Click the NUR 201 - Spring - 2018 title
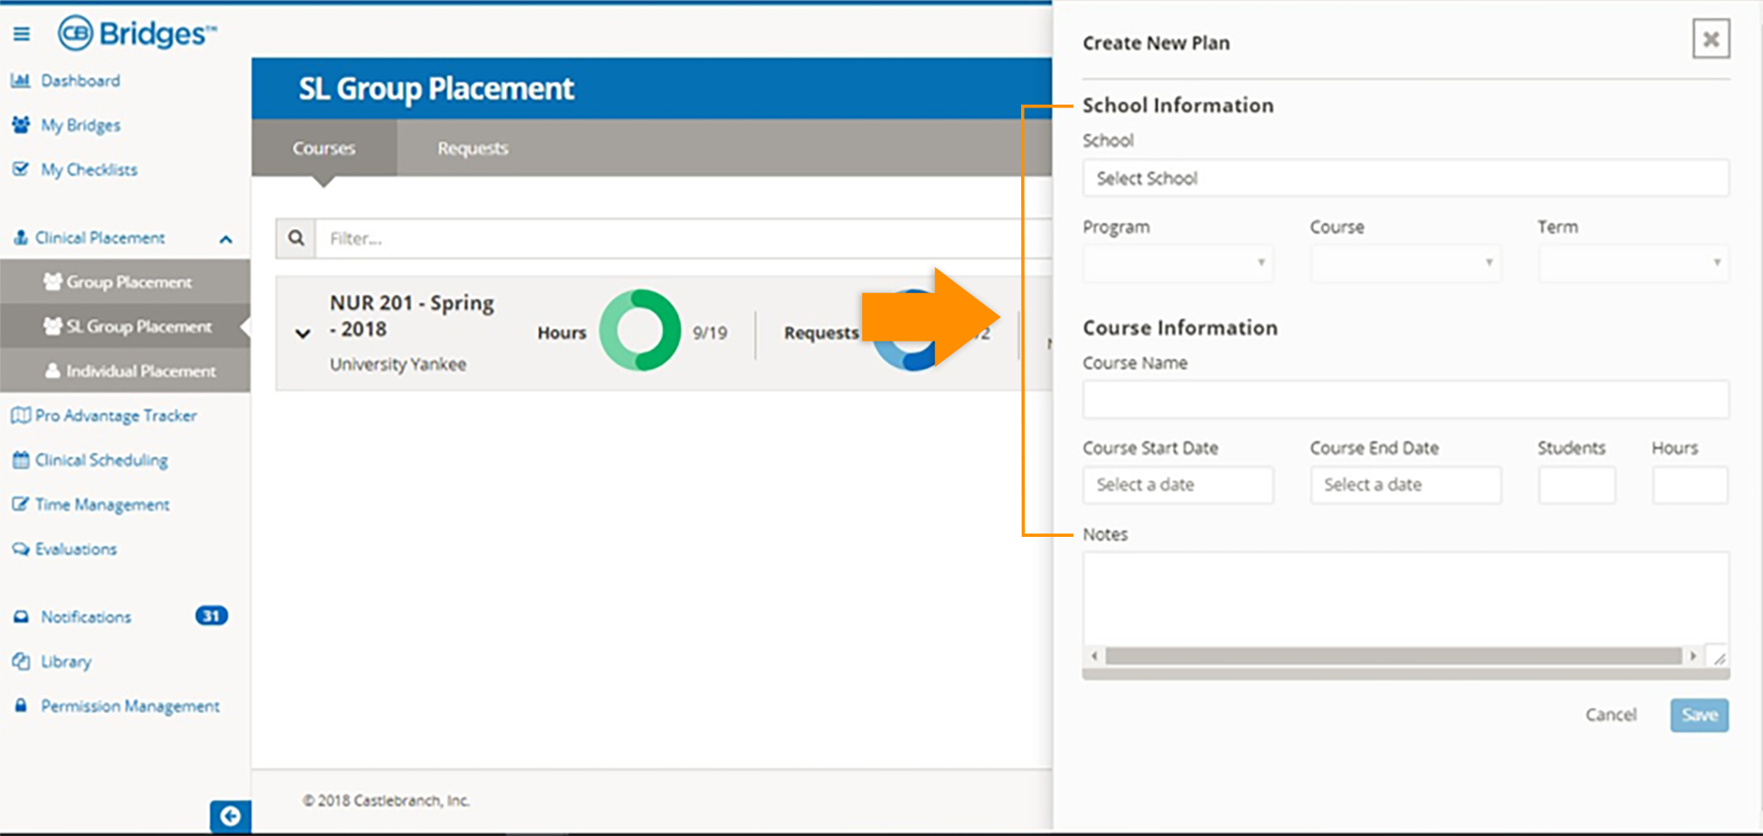 [411, 316]
